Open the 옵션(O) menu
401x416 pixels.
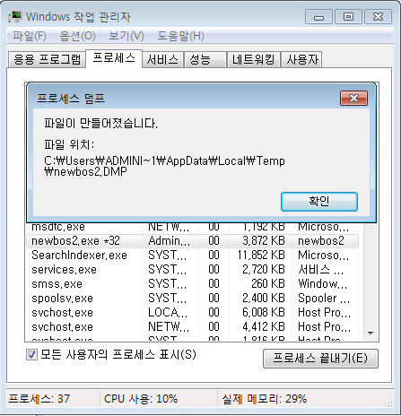tap(77, 36)
